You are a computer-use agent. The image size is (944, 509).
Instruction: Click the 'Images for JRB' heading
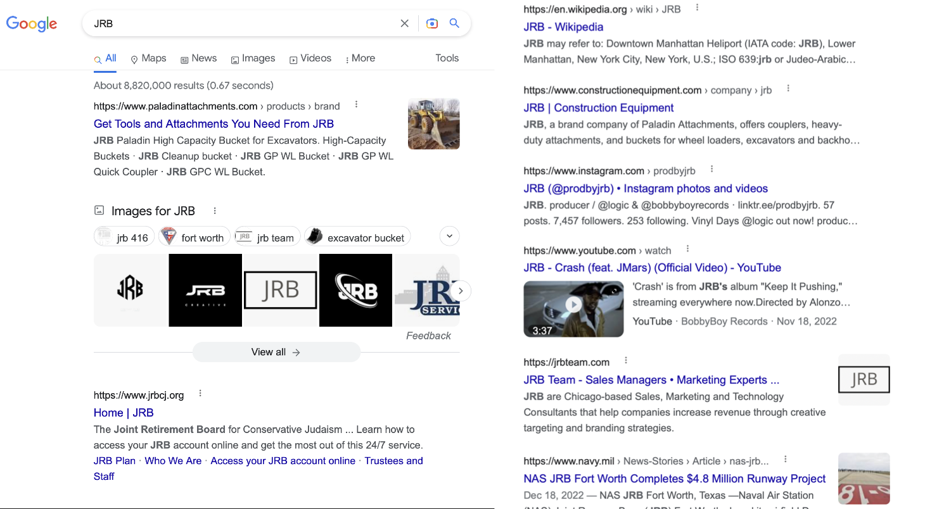point(153,211)
